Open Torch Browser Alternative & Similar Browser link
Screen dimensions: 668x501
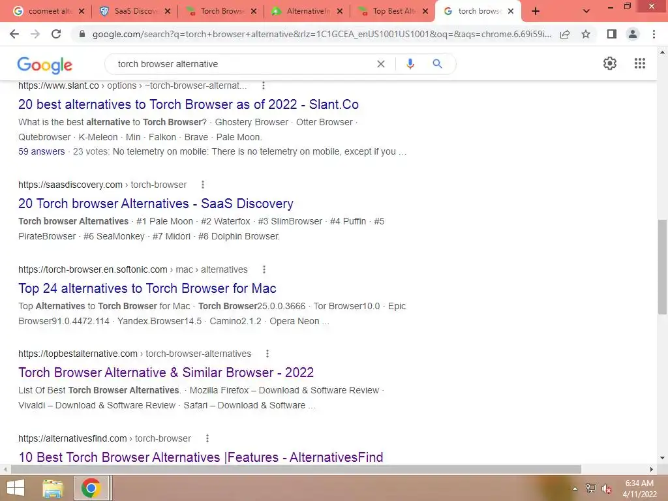click(x=166, y=372)
